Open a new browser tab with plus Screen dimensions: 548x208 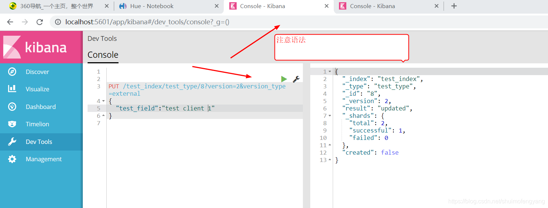[x=454, y=6]
